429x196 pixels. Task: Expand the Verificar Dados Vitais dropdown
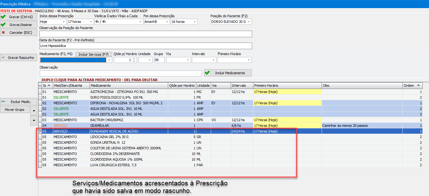pyautogui.click(x=140, y=22)
